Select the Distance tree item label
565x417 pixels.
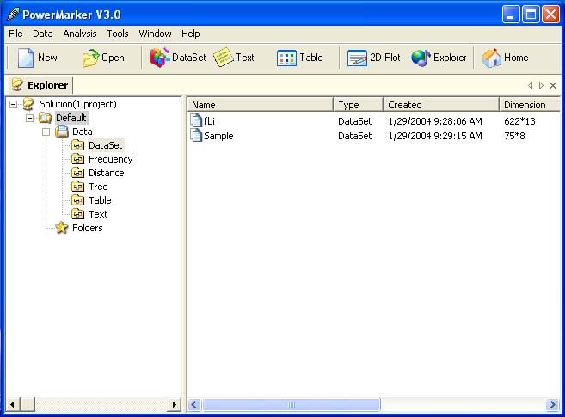click(x=107, y=173)
